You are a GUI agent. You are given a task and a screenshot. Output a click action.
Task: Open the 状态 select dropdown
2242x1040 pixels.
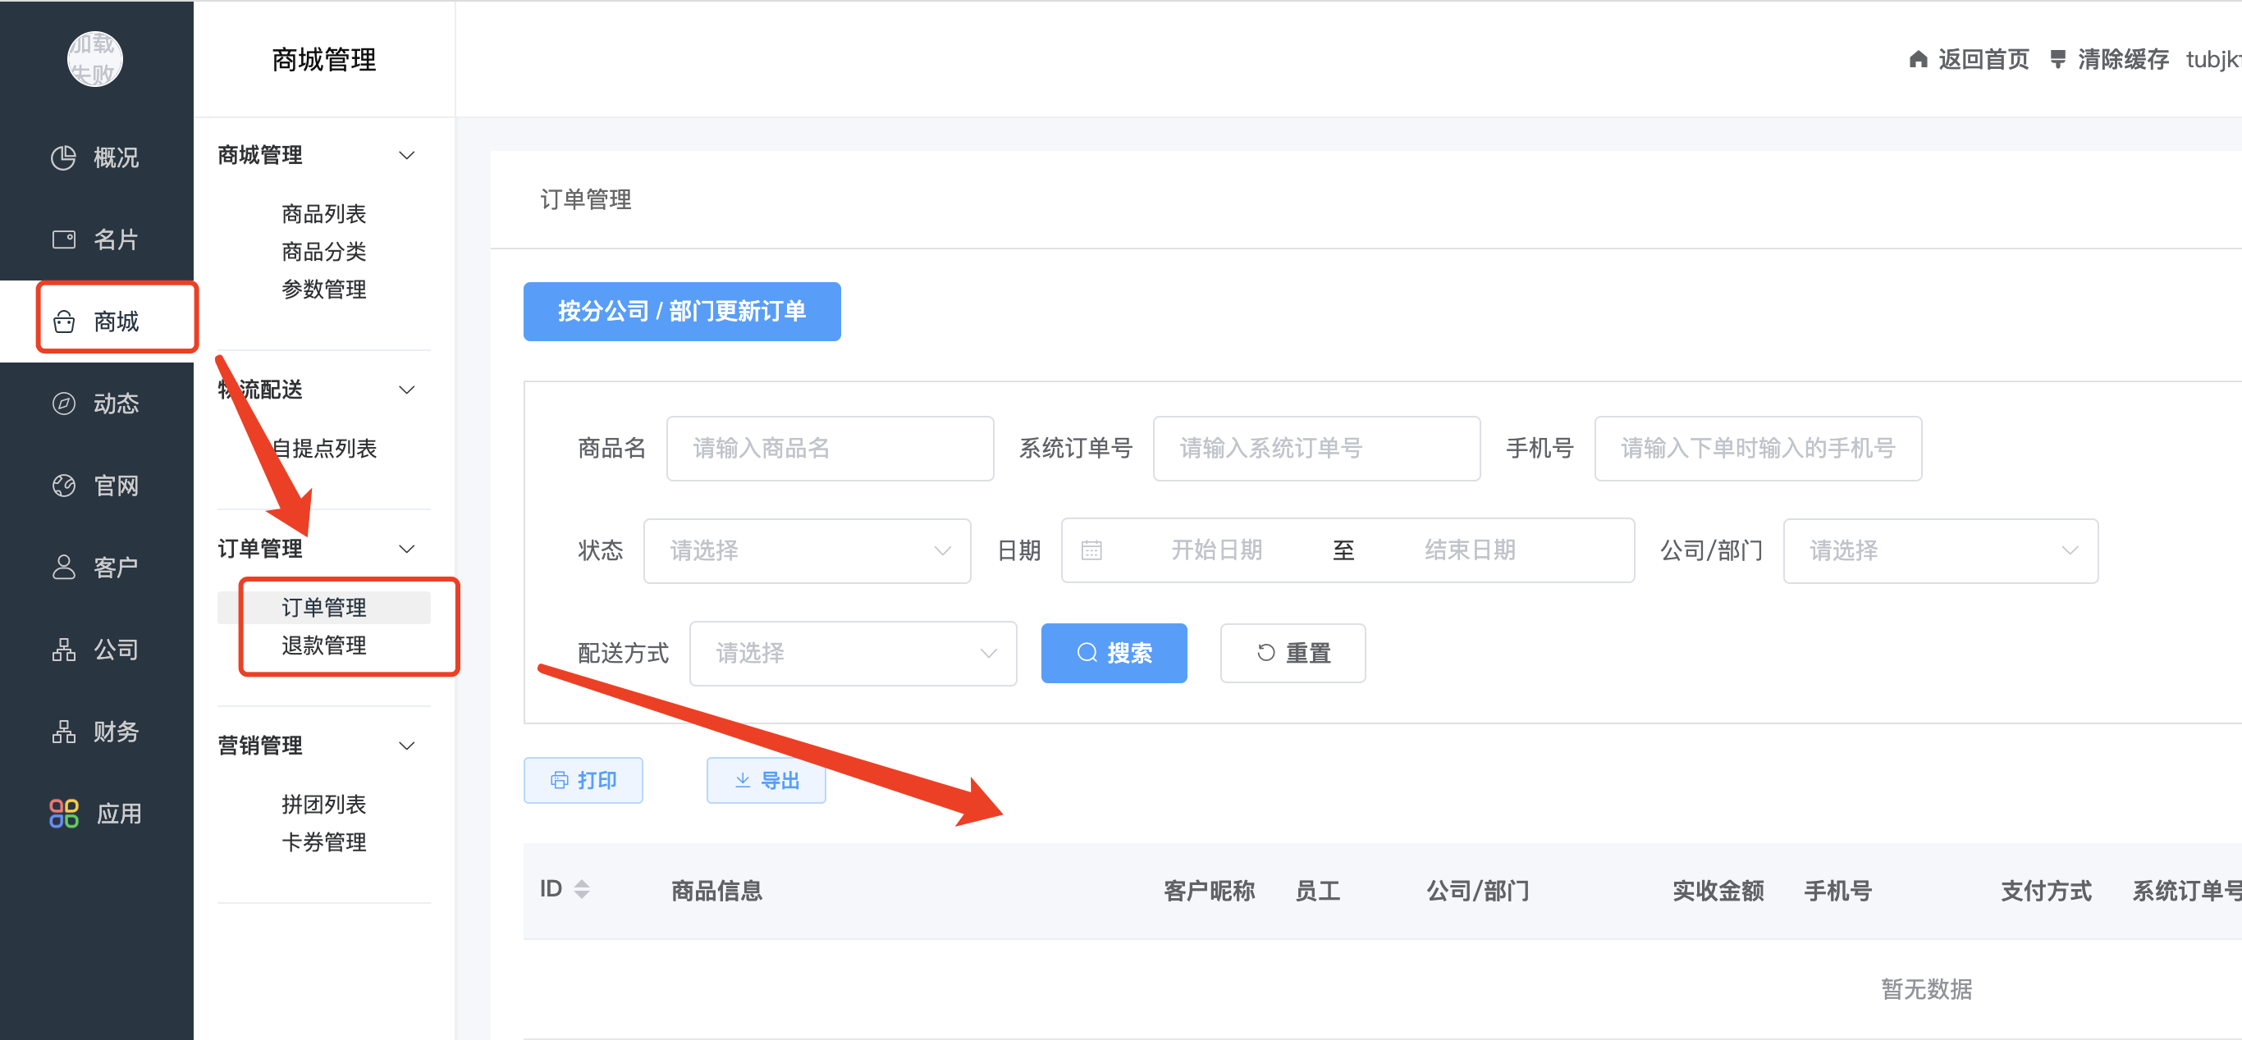point(807,550)
